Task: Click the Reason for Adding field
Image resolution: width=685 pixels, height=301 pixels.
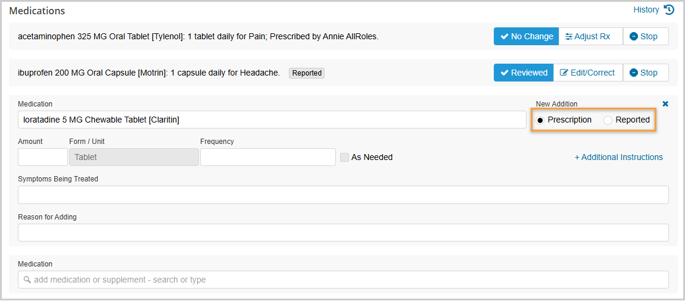Action: (x=342, y=233)
